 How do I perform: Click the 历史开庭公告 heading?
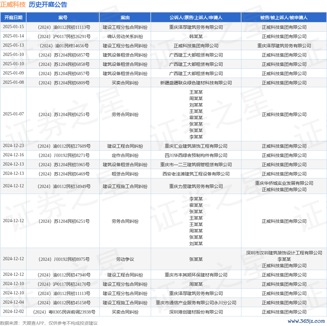(x=48, y=4)
